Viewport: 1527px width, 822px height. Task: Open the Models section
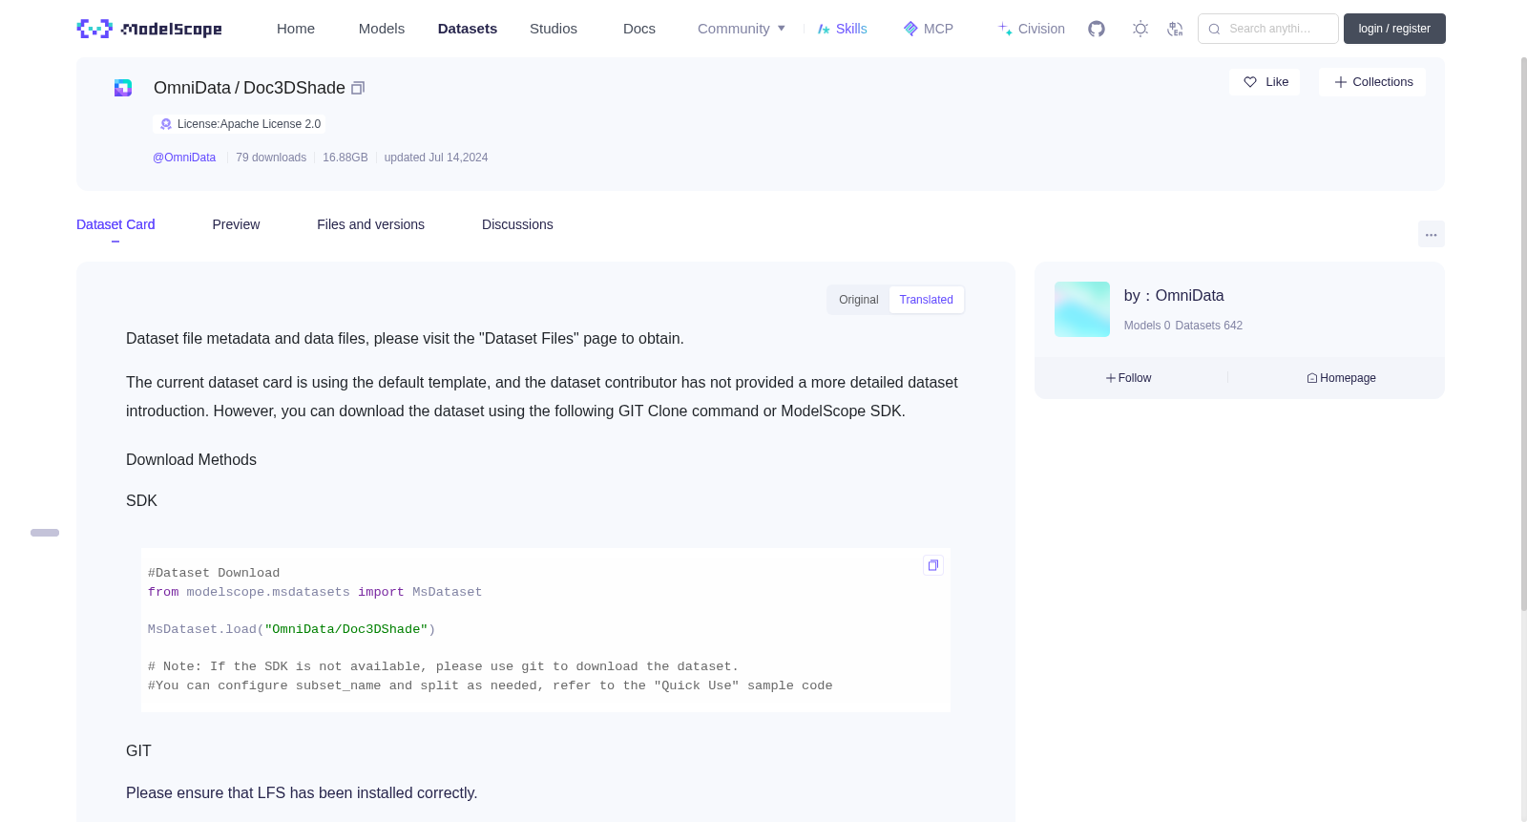pos(382,29)
